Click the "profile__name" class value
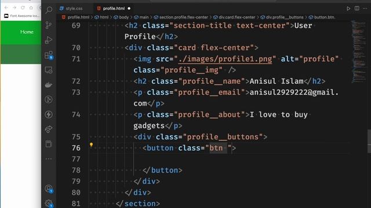 pyautogui.click(x=212, y=81)
